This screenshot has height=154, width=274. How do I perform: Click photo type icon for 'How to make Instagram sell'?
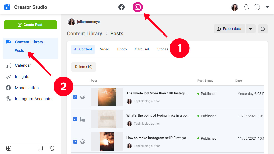[83, 142]
